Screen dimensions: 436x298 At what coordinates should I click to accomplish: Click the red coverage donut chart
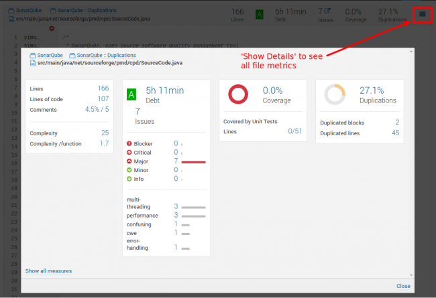[238, 94]
